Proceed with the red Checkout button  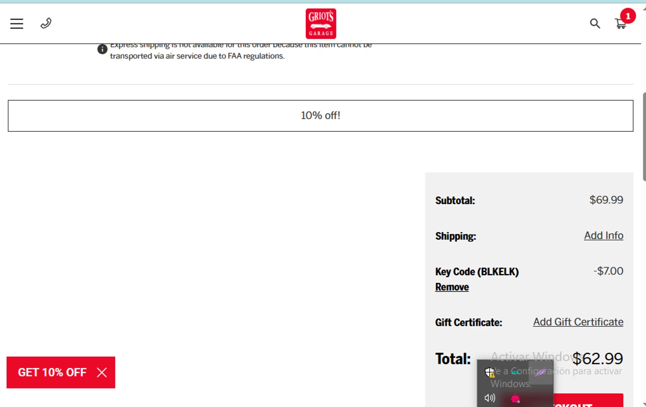(x=588, y=401)
